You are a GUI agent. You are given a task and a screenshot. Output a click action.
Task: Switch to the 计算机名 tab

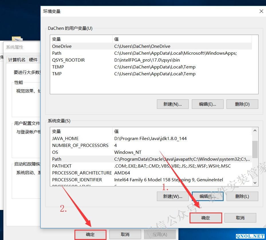pyautogui.click(x=17, y=60)
